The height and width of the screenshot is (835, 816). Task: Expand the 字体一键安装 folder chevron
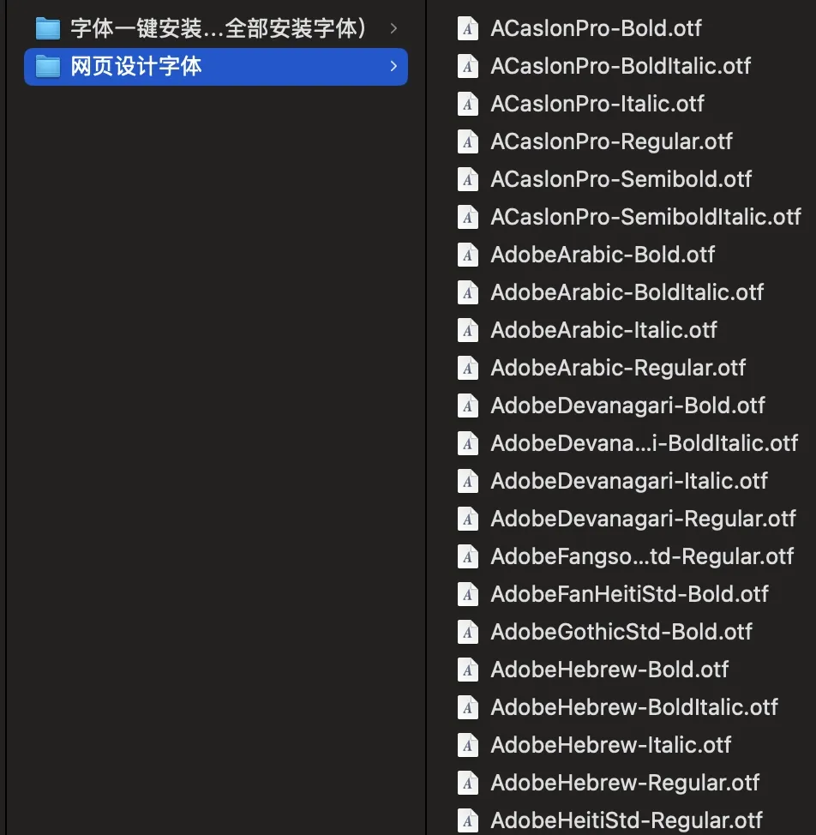[x=393, y=28]
